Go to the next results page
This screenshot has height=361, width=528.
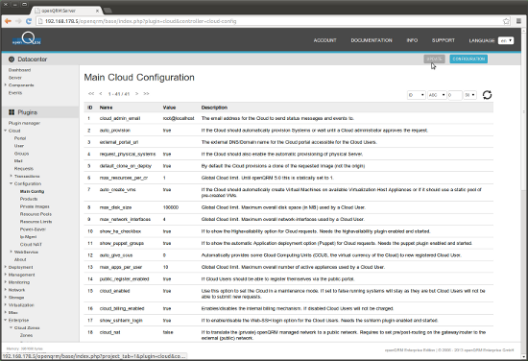[136, 94]
